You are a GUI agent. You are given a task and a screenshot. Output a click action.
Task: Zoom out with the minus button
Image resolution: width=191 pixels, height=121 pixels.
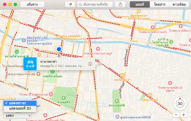176,115
